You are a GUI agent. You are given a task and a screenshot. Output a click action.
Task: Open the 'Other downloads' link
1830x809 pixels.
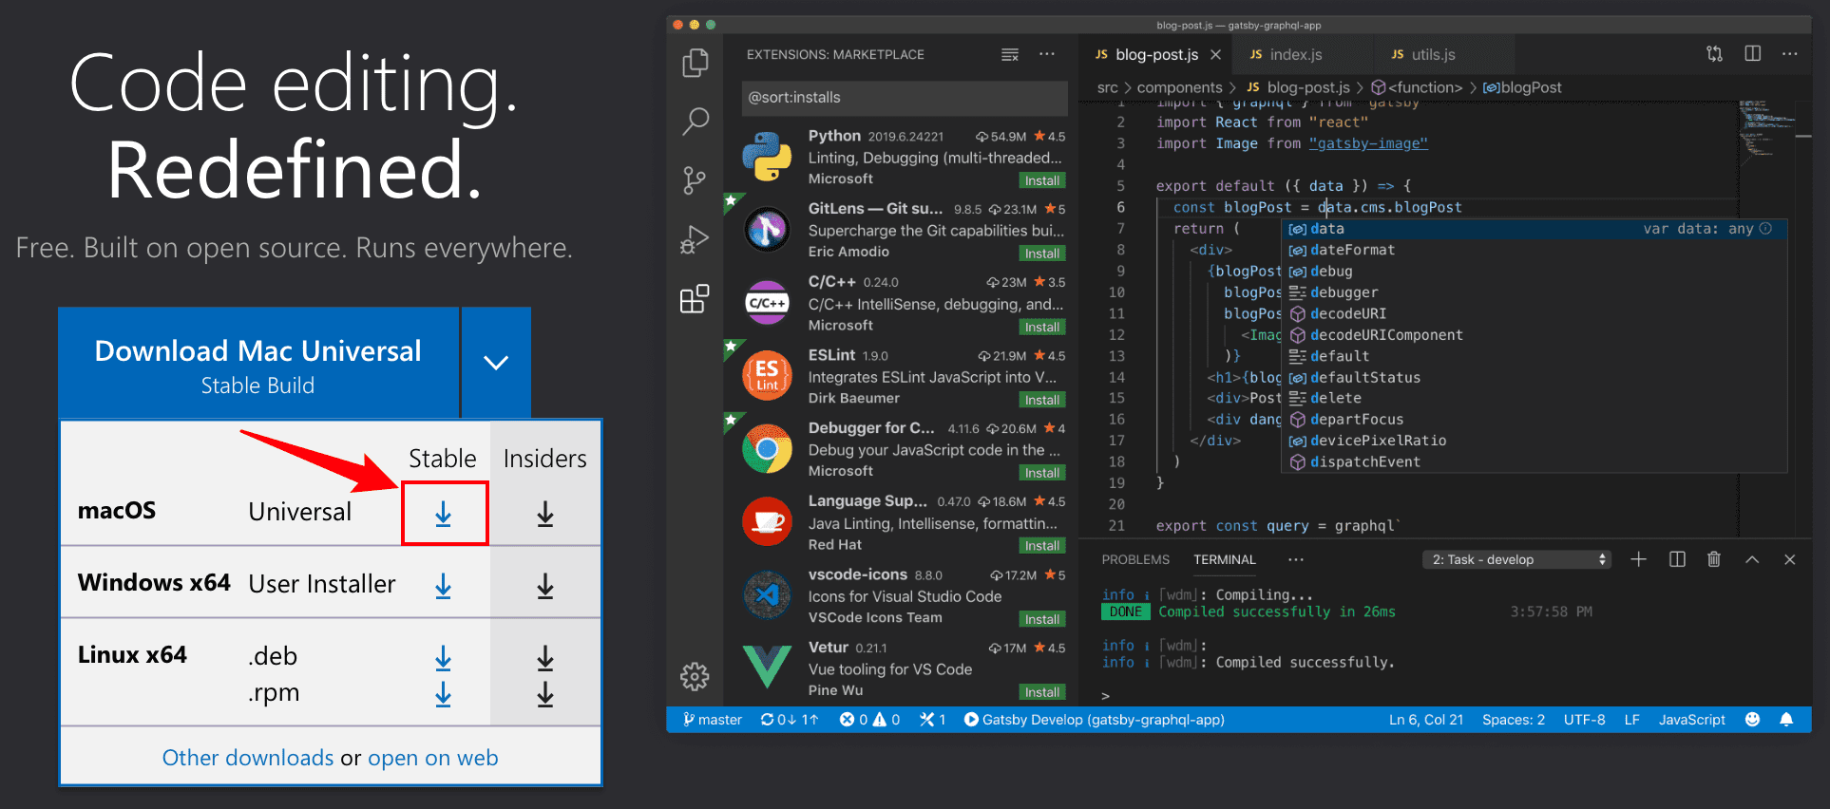click(x=248, y=758)
